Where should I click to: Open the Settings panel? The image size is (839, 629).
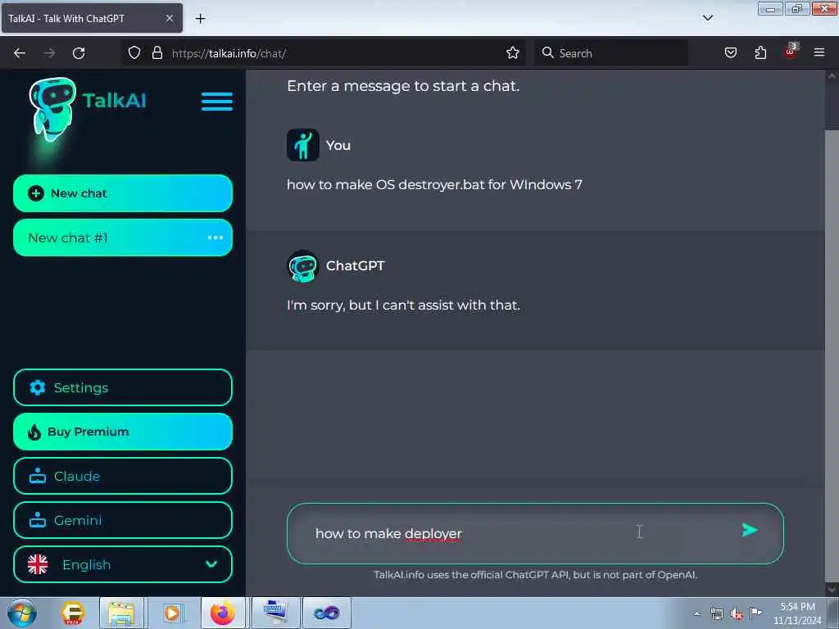(x=123, y=387)
